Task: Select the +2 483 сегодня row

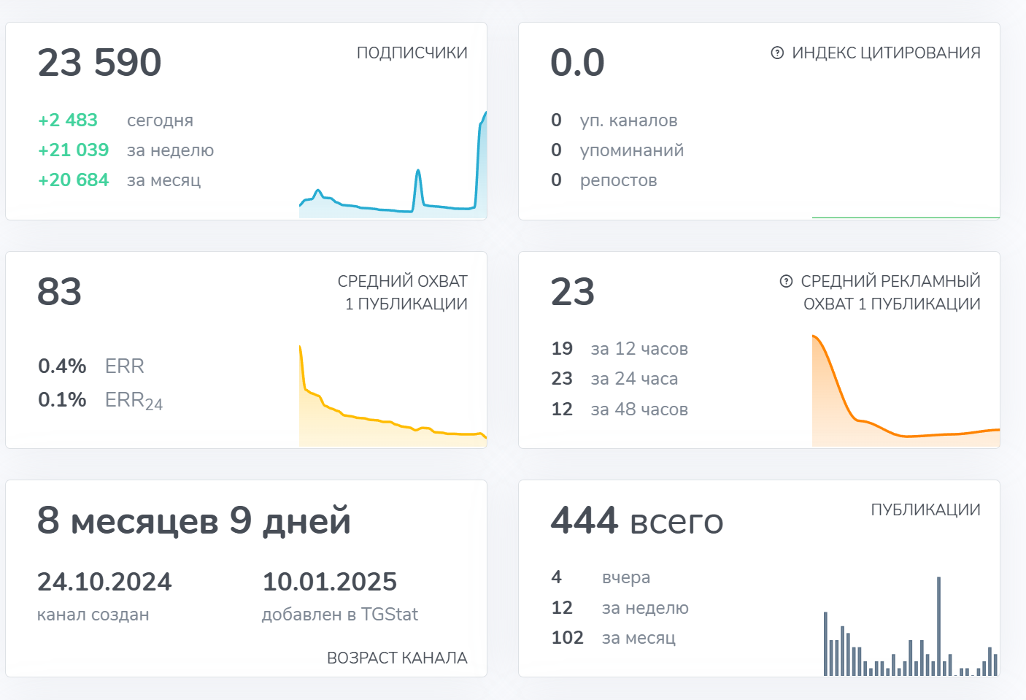Action: 115,120
